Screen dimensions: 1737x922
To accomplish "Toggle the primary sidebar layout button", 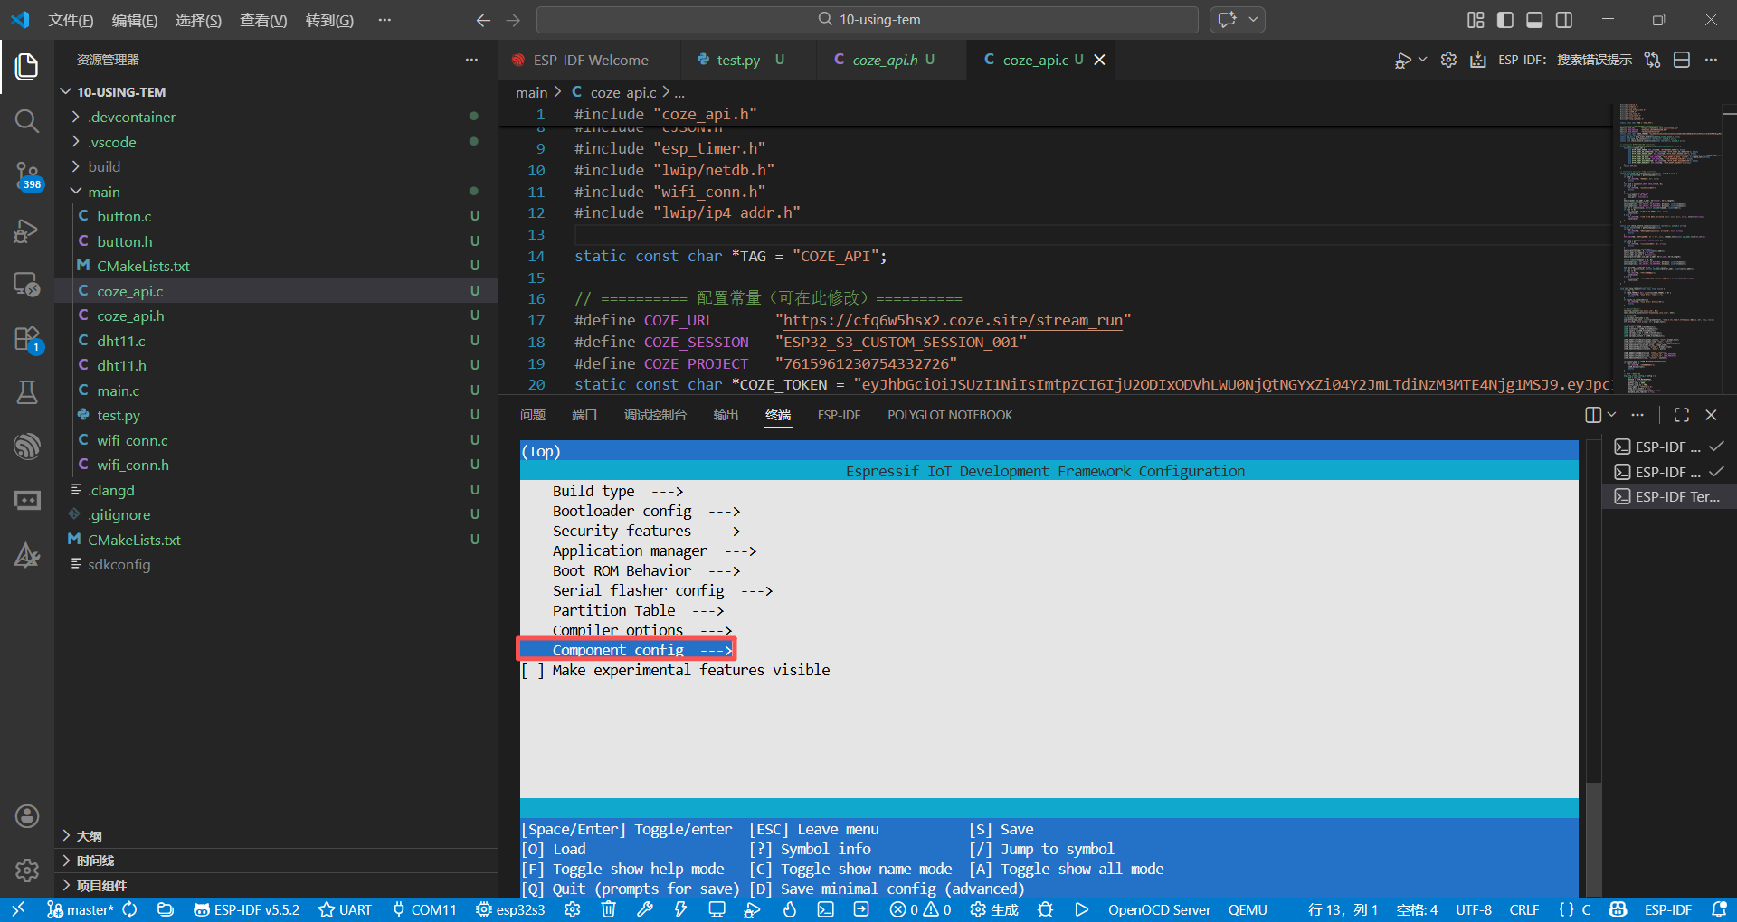I will (x=1505, y=20).
